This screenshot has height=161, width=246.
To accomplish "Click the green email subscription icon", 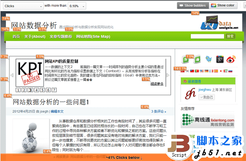I will click(198, 59).
